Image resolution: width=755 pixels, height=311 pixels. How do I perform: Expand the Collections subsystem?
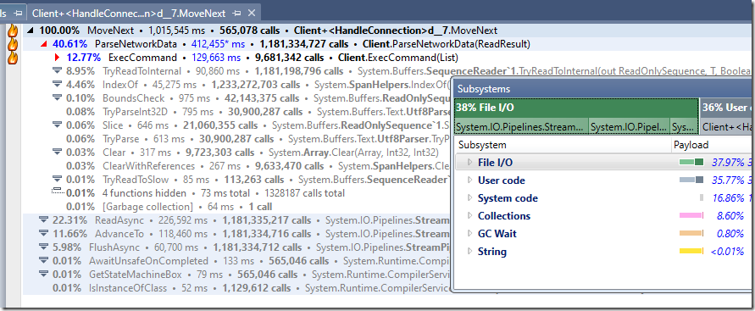pyautogui.click(x=470, y=216)
